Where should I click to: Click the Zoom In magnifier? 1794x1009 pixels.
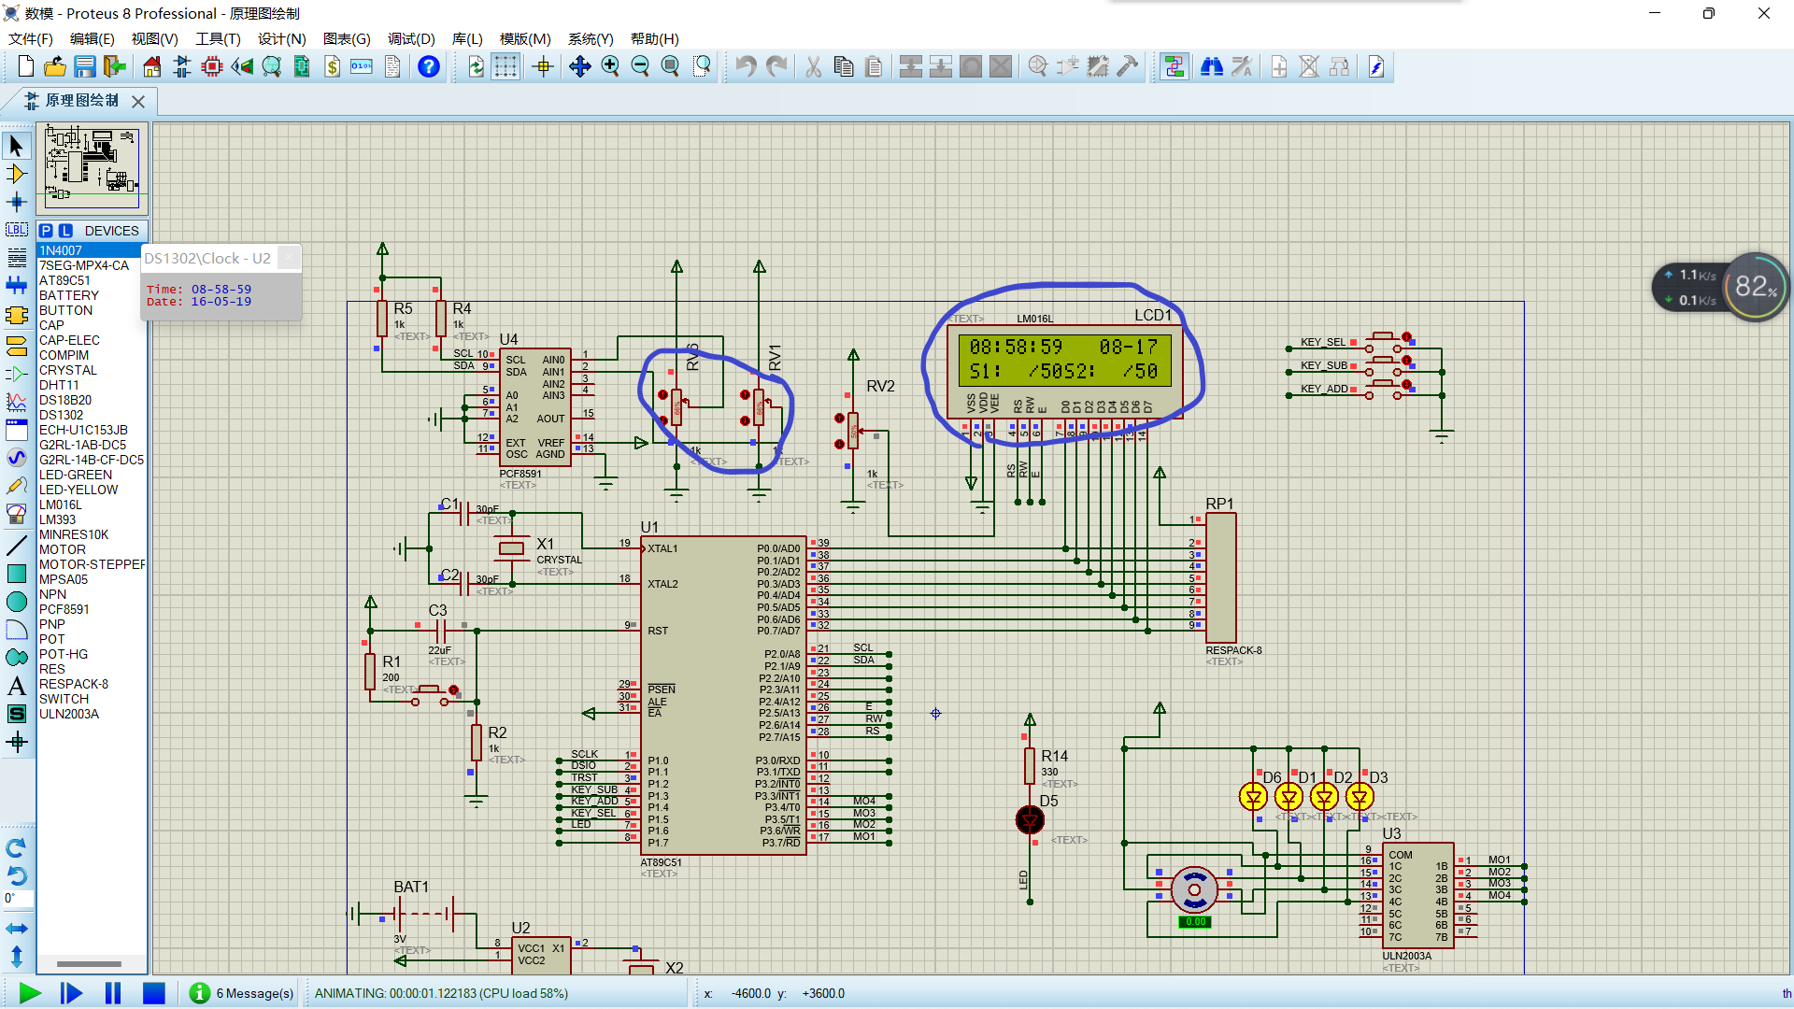click(x=610, y=66)
